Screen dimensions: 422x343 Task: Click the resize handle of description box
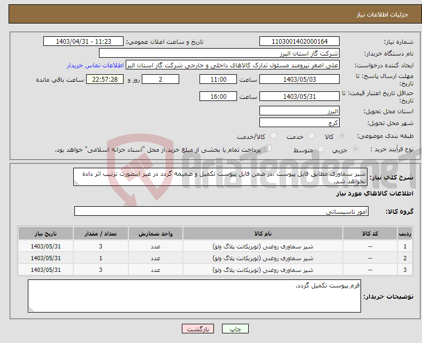[x=76, y=183]
